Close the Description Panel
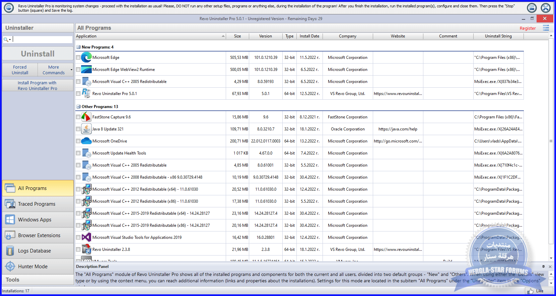This screenshot has width=556, height=296. point(550,267)
